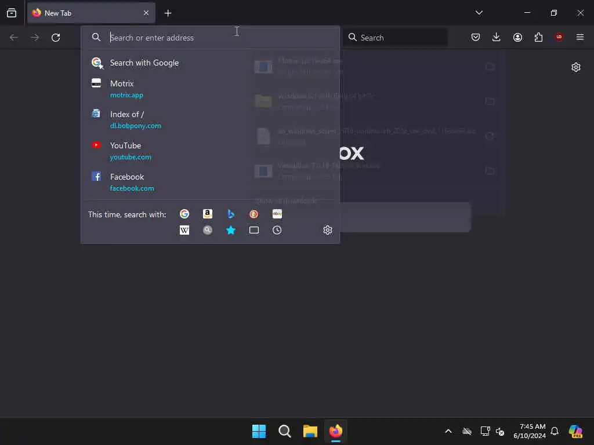Open network tray icon
The height and width of the screenshot is (445, 594).
point(485,431)
